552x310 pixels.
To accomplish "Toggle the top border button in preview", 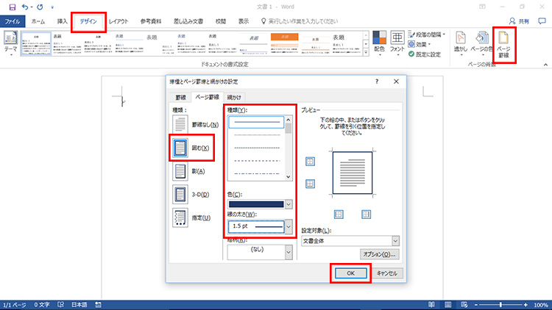I will (310, 161).
